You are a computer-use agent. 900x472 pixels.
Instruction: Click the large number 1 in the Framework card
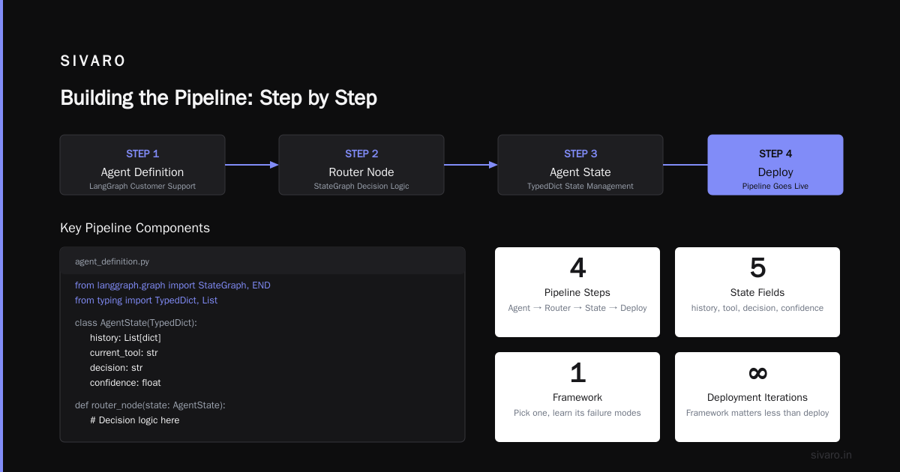pos(577,373)
